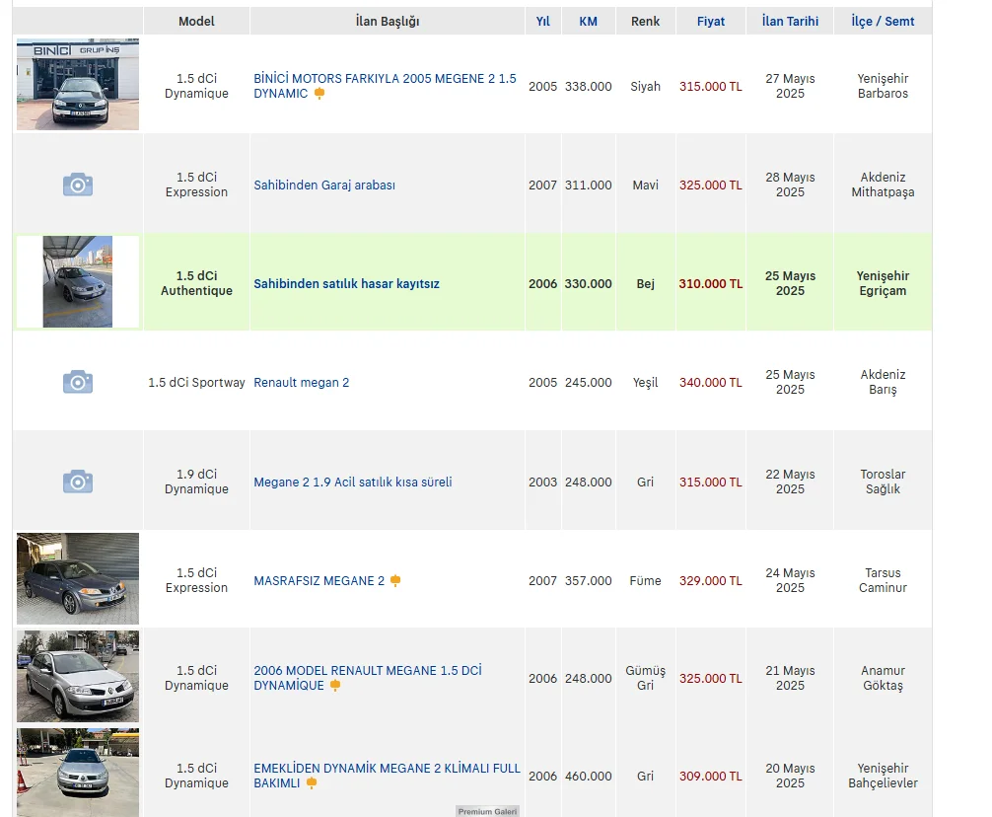Click the Tarsus Caminur location

(883, 580)
